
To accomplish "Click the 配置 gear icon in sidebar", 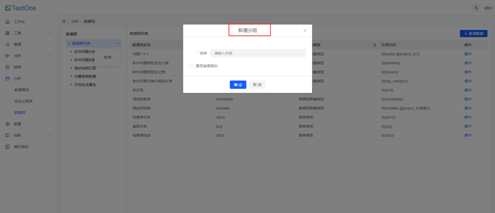I will click(7, 124).
